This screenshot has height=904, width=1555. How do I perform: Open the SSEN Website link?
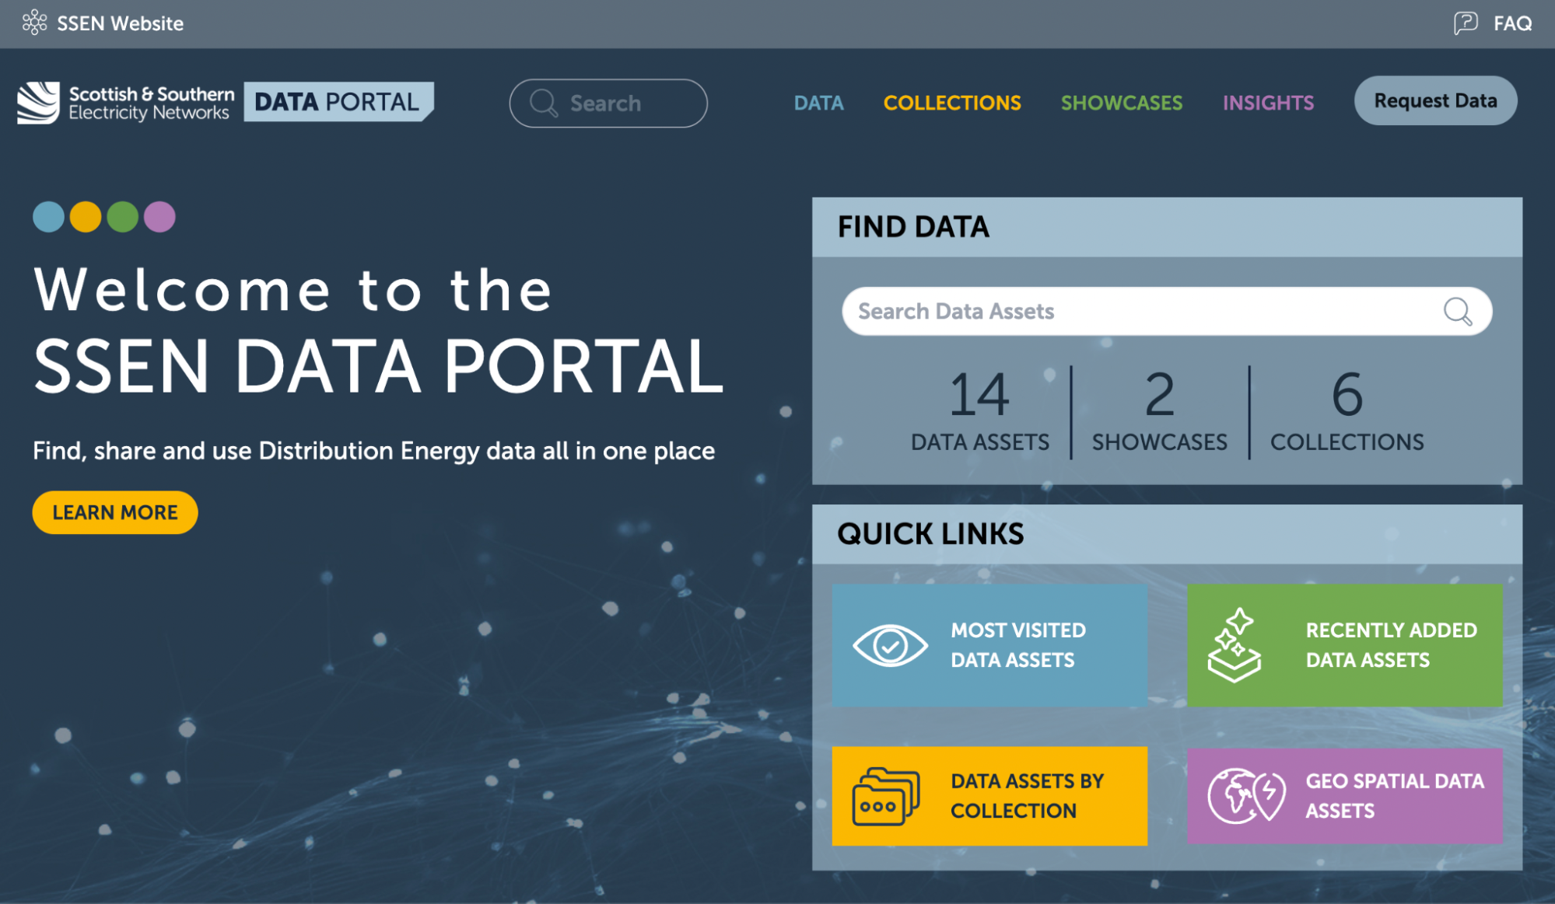(x=120, y=23)
